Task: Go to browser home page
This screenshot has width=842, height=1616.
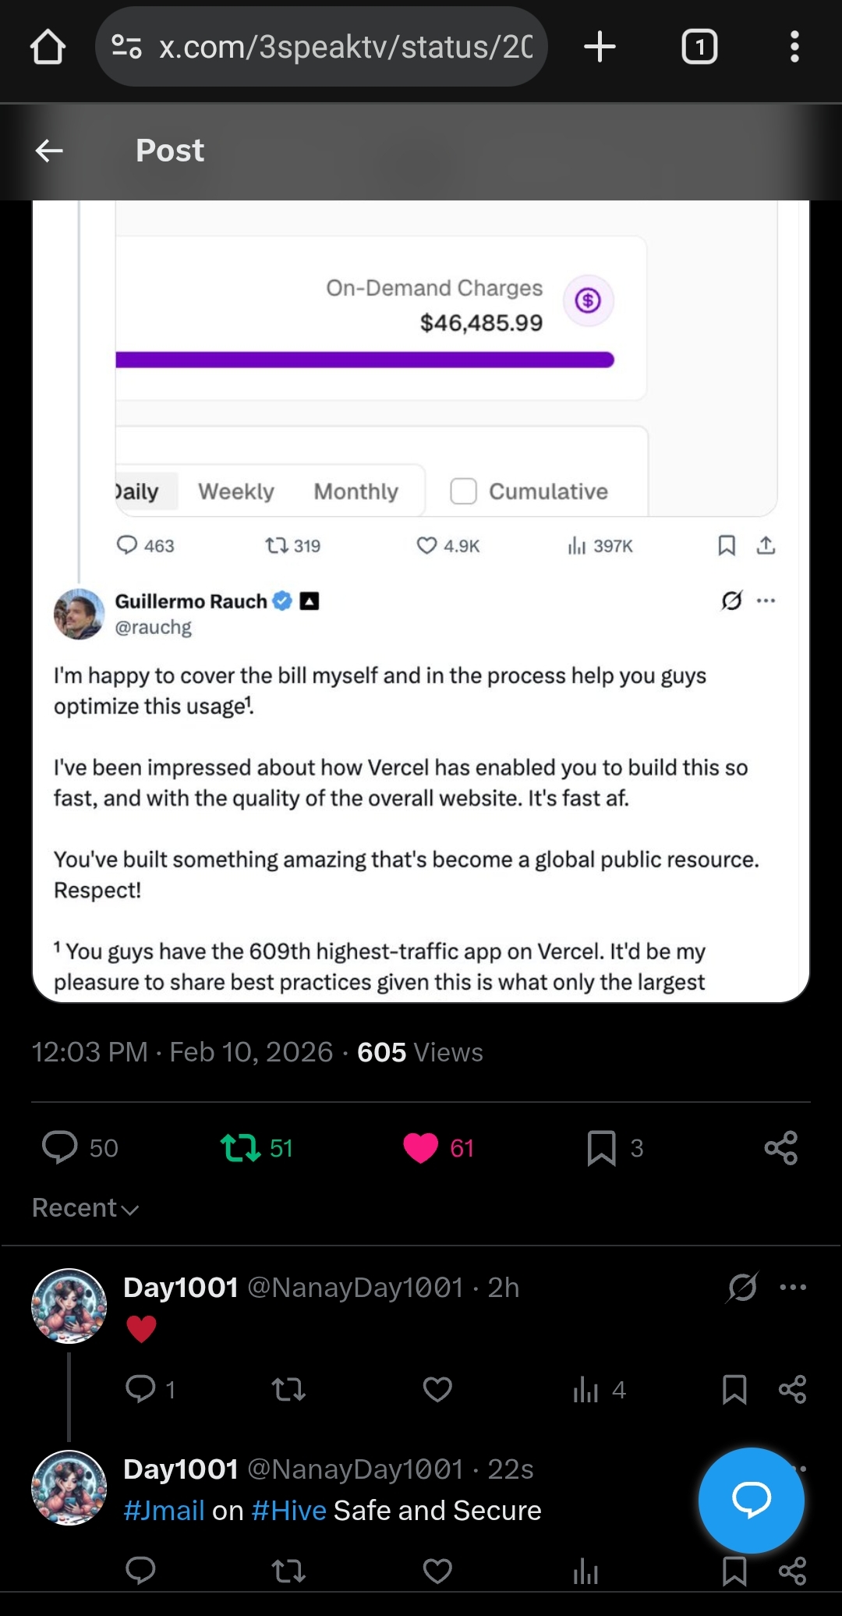Action: click(x=48, y=47)
